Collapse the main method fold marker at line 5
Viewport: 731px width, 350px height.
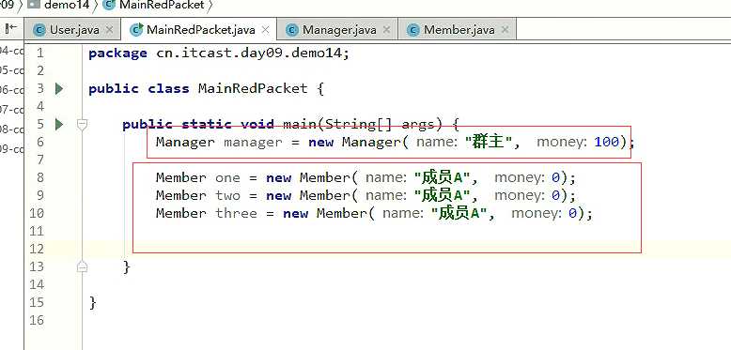pos(82,124)
